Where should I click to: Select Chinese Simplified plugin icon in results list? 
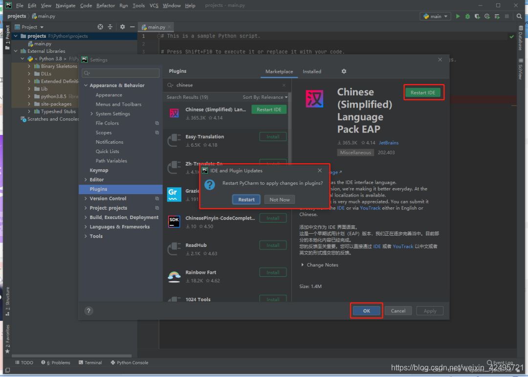(x=174, y=113)
